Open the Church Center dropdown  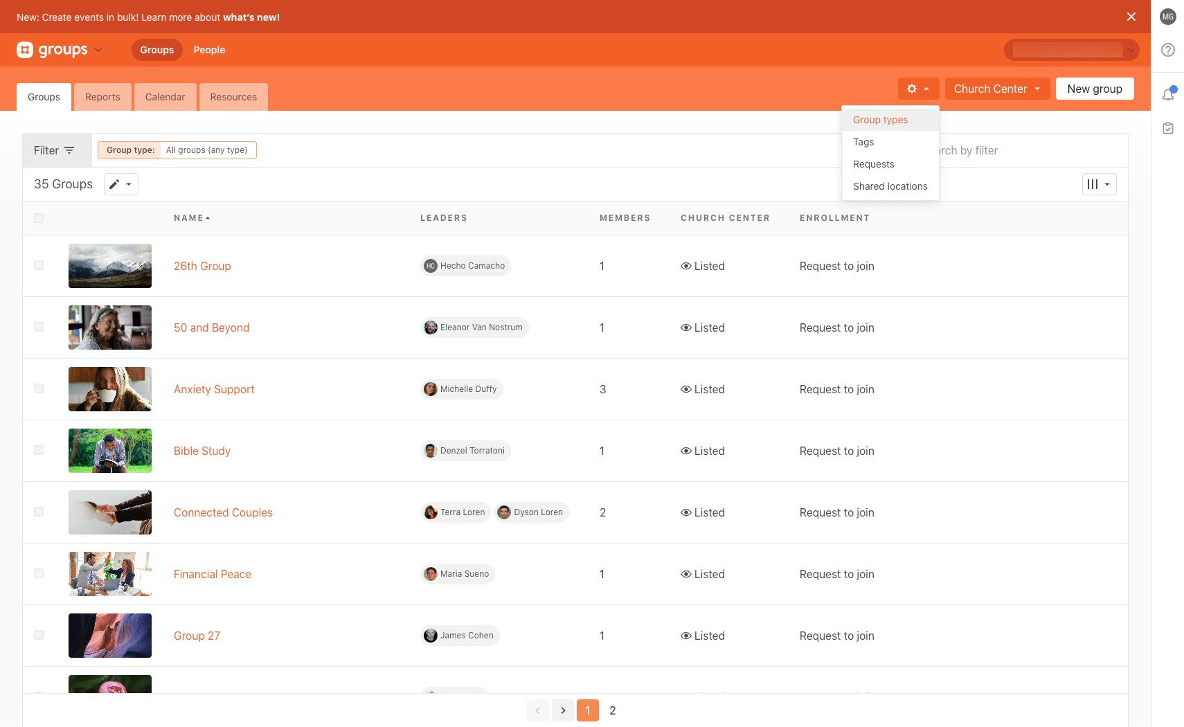[x=997, y=89]
